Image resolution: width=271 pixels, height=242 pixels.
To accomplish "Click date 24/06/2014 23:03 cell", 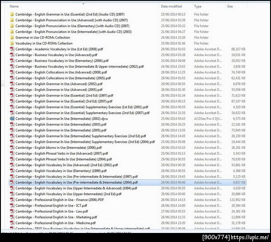I will click(173, 66).
